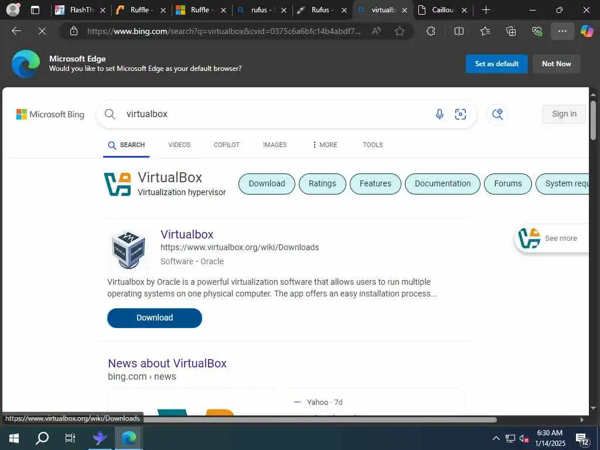Click the Microsoft Bing logo
The image size is (600, 450).
pyautogui.click(x=50, y=114)
